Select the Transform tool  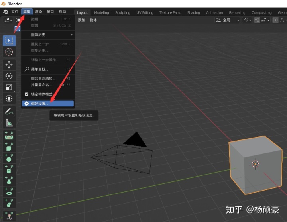pyautogui.click(x=9, y=98)
